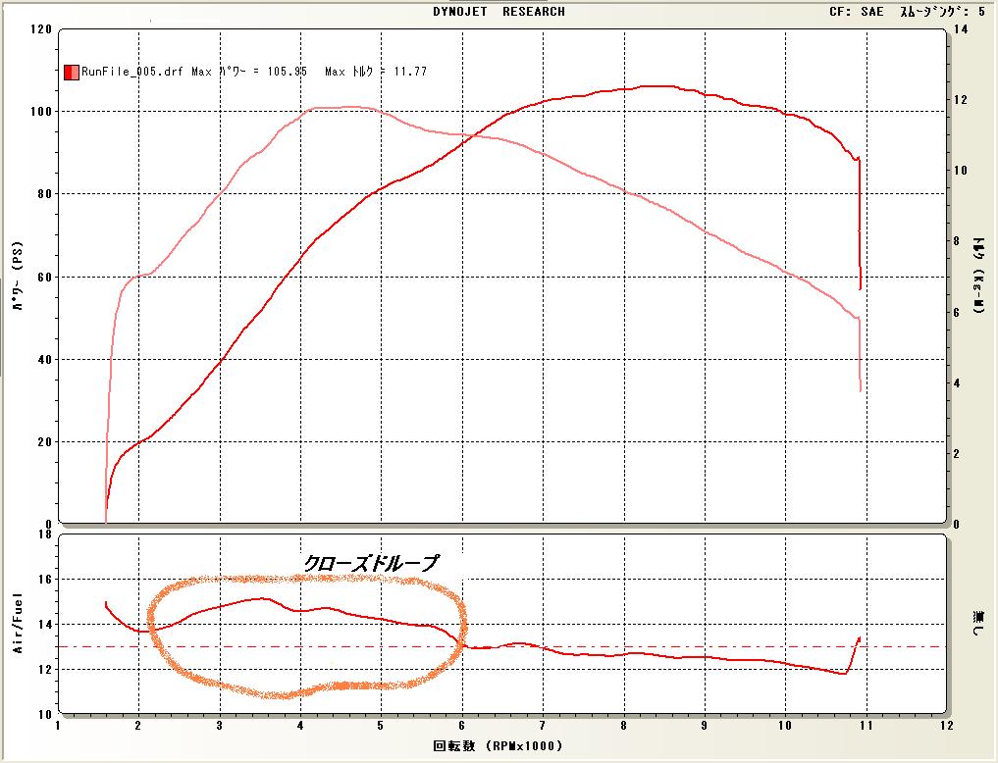Click the torque (kg-m) right axis label
This screenshot has width=998, height=763.
[x=979, y=276]
